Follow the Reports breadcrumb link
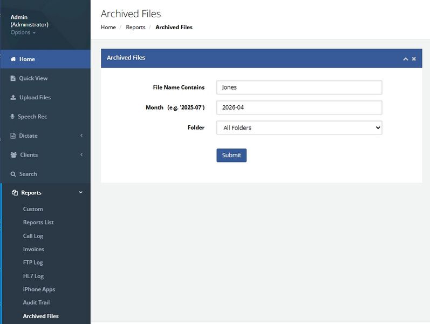The height and width of the screenshot is (324, 430). 136,27
